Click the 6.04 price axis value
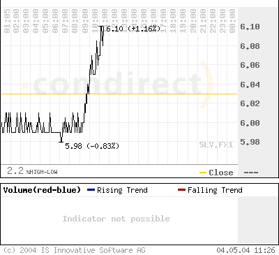Image resolution: width=279 pixels, height=255 pixels. (x=250, y=85)
